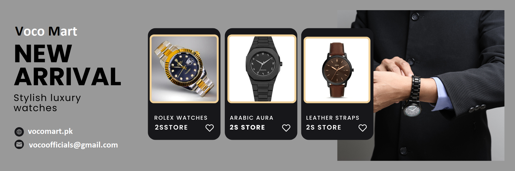Click the ARABIC AURA title text
Viewport: 515px width, 171px height.
coord(252,118)
